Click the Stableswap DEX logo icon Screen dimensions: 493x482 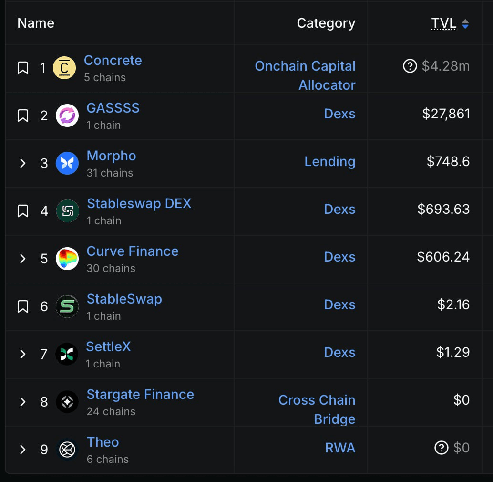pos(67,211)
